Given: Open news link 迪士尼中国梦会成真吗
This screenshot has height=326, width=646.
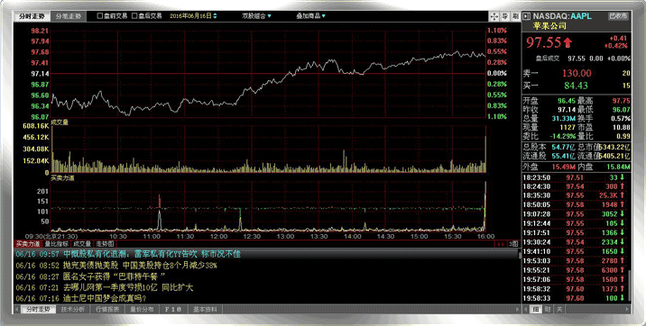Looking at the screenshot, I should click(105, 298).
